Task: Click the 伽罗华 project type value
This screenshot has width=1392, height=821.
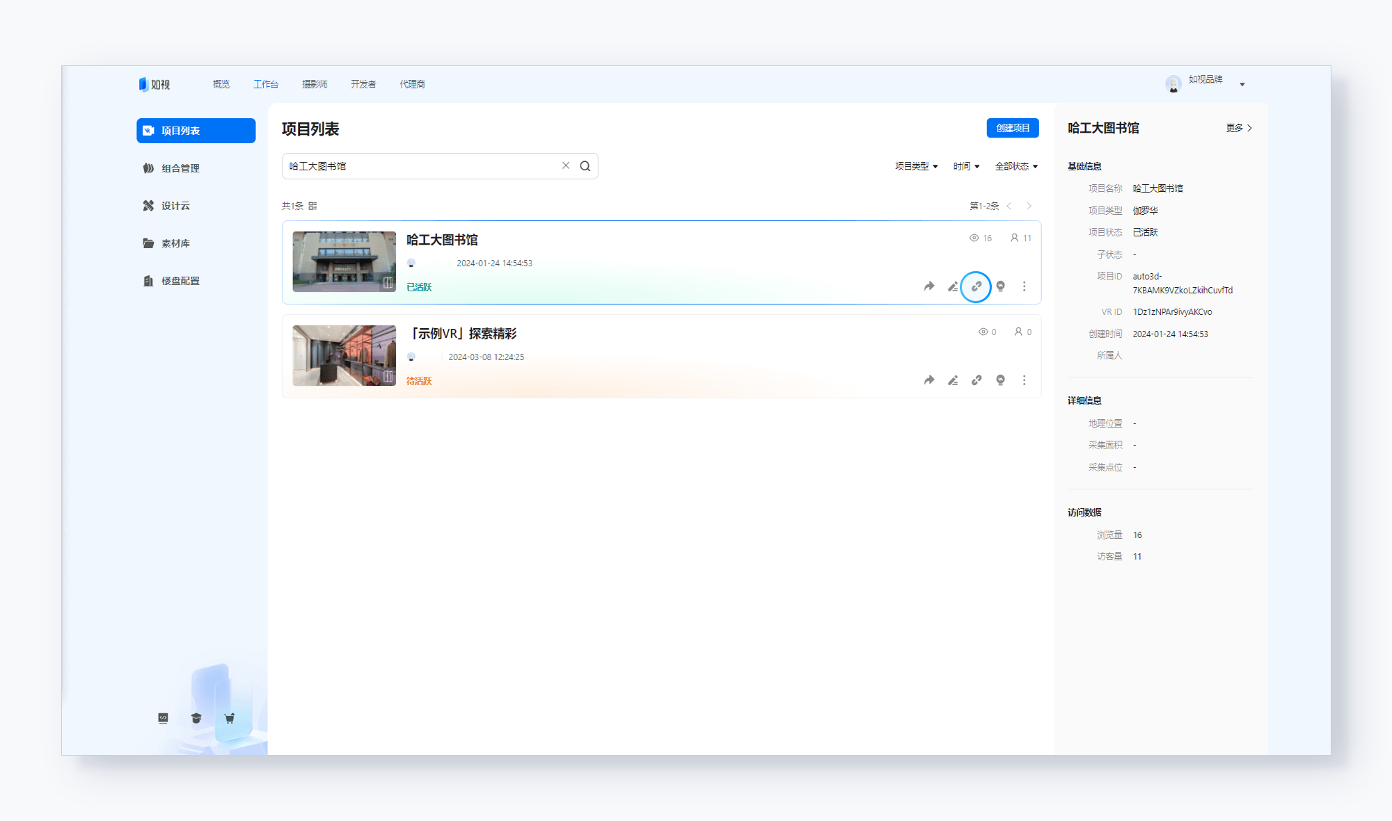Action: (x=1145, y=211)
